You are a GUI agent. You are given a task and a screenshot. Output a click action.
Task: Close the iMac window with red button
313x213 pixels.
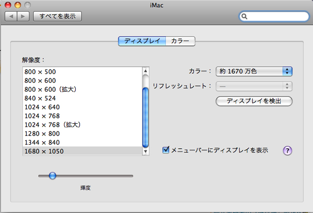tap(8, 5)
